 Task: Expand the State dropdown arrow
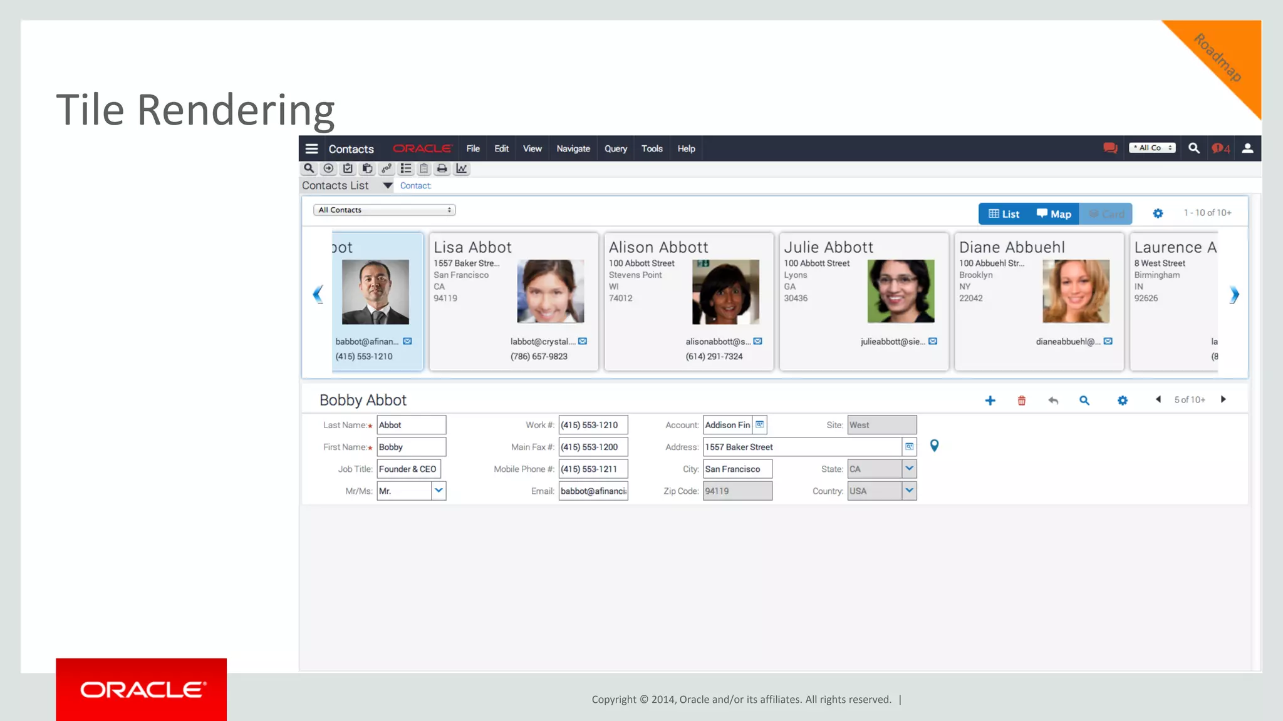pos(909,469)
